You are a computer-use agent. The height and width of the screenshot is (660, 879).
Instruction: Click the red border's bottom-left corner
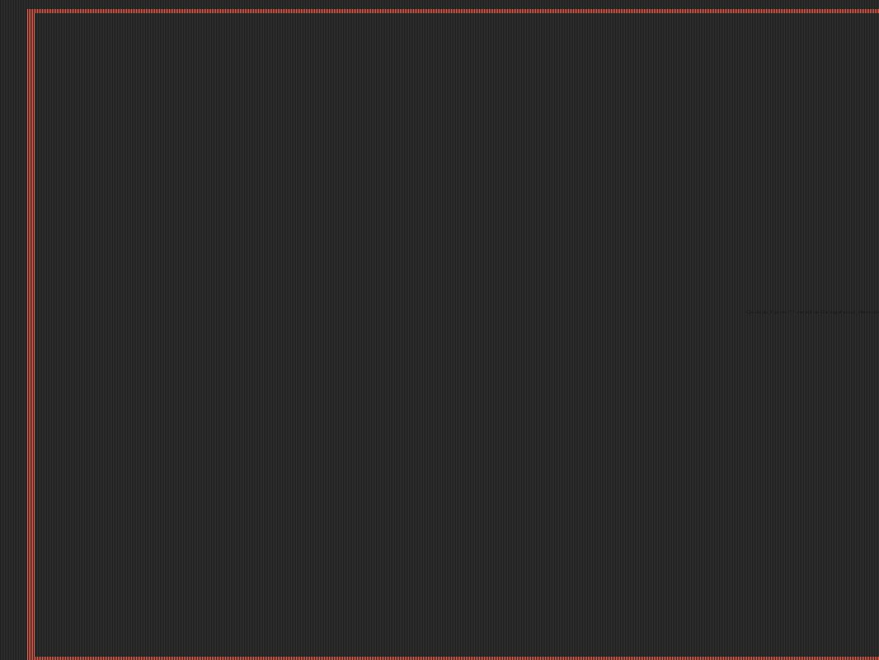click(31, 658)
